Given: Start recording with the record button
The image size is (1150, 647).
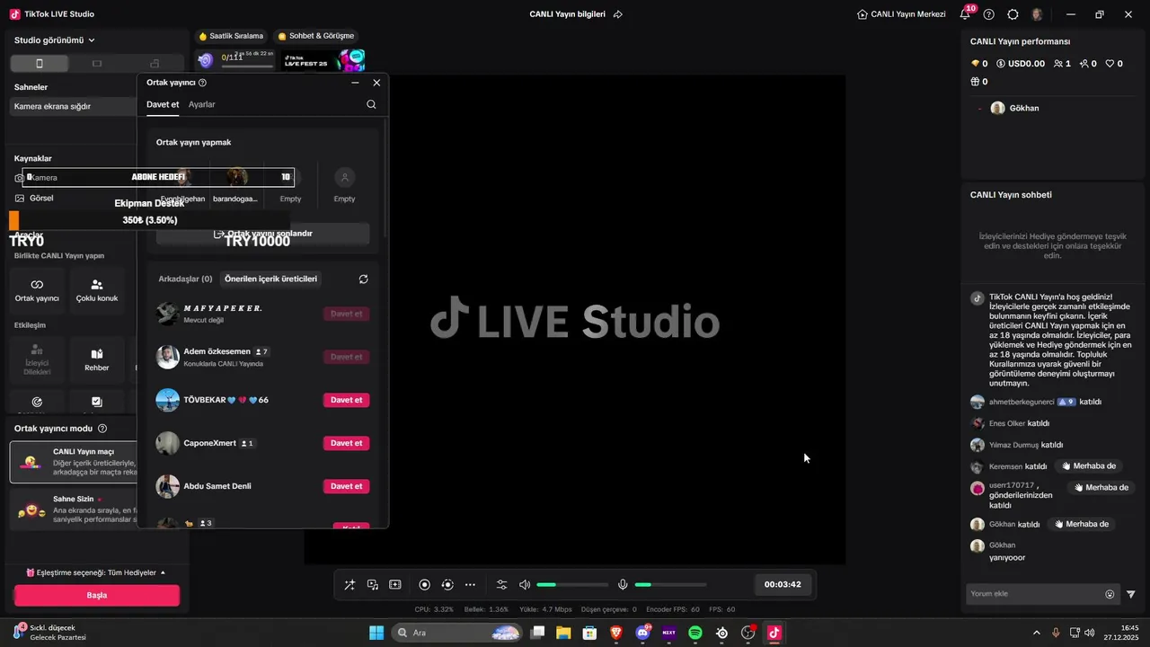Looking at the screenshot, I should [x=425, y=585].
